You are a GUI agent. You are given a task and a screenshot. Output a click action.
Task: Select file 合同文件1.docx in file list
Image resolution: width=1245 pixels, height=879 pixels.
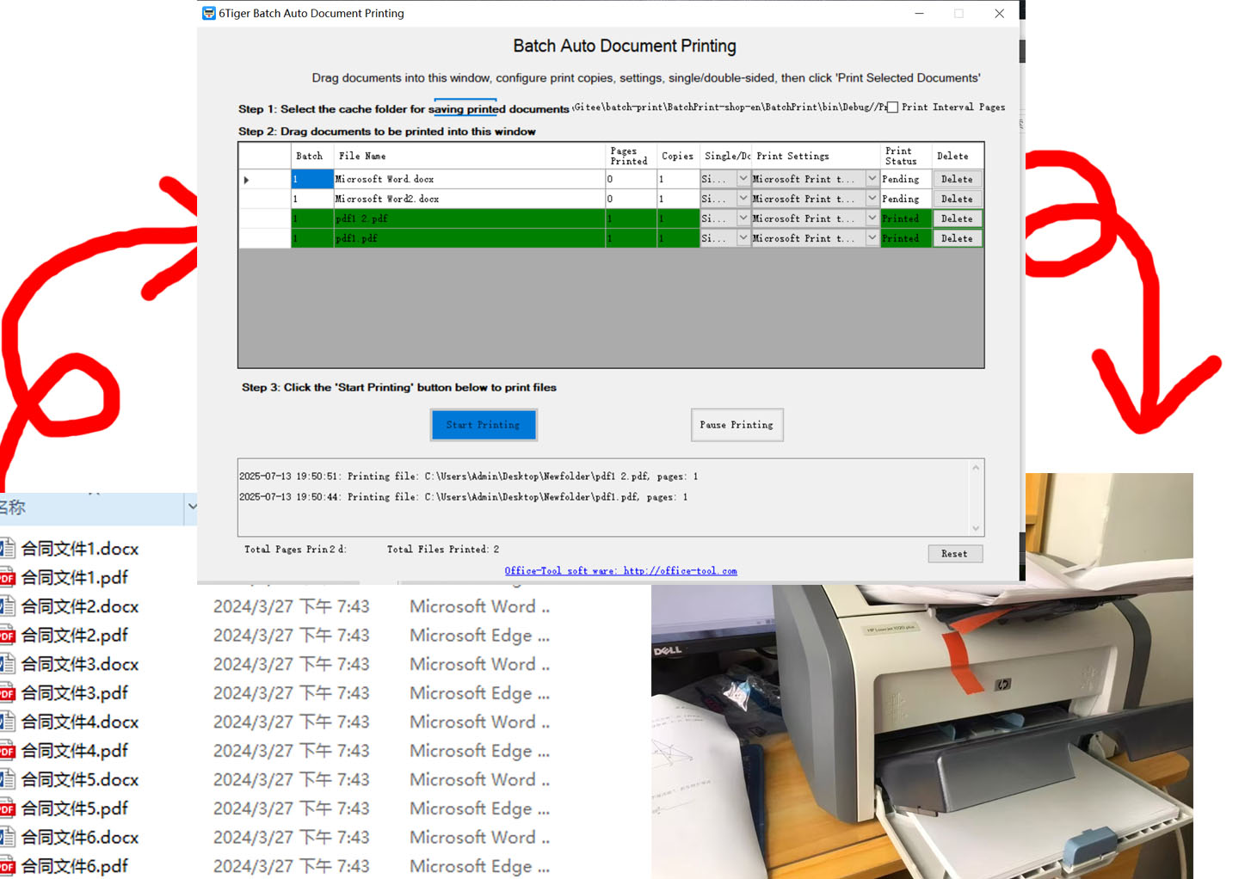80,549
